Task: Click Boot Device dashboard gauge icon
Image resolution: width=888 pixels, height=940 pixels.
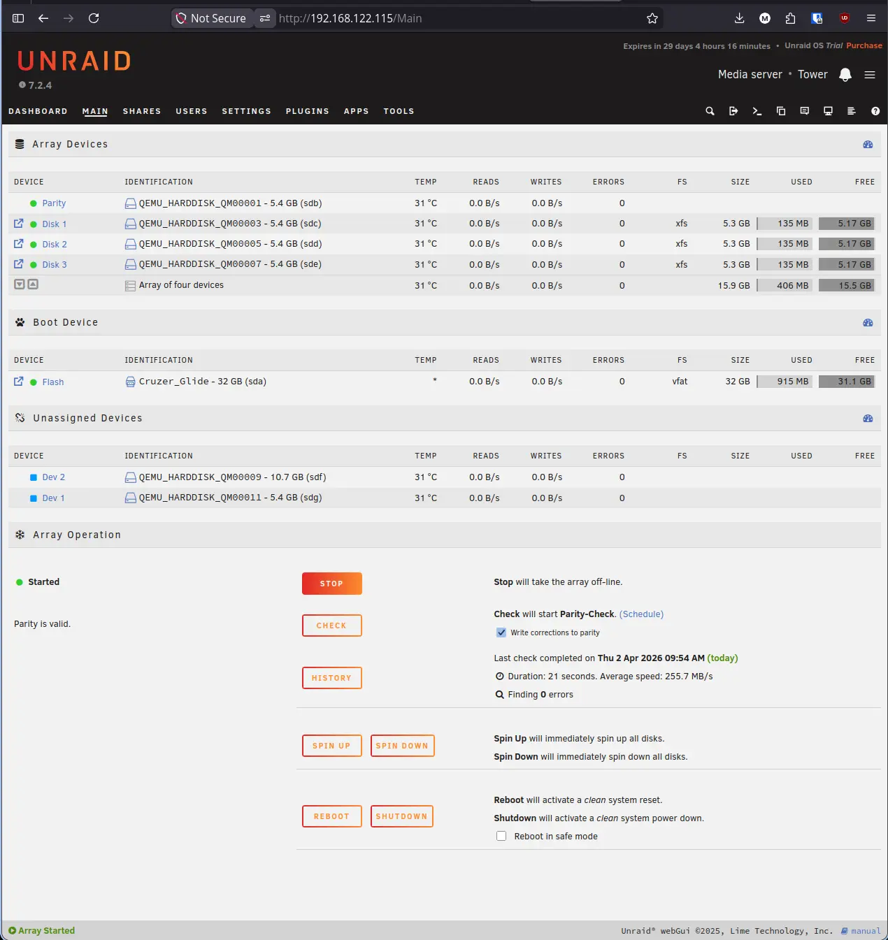Action: 868,323
